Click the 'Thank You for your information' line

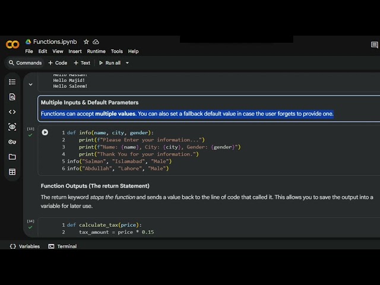(x=138, y=154)
